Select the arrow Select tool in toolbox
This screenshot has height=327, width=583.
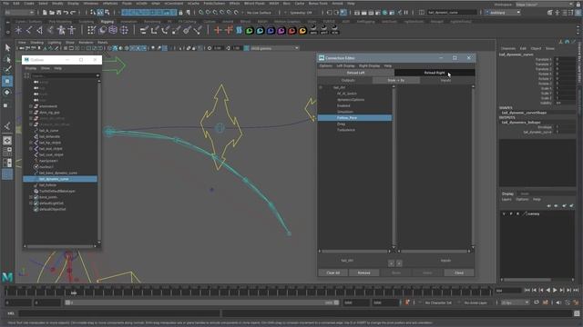tap(7, 47)
